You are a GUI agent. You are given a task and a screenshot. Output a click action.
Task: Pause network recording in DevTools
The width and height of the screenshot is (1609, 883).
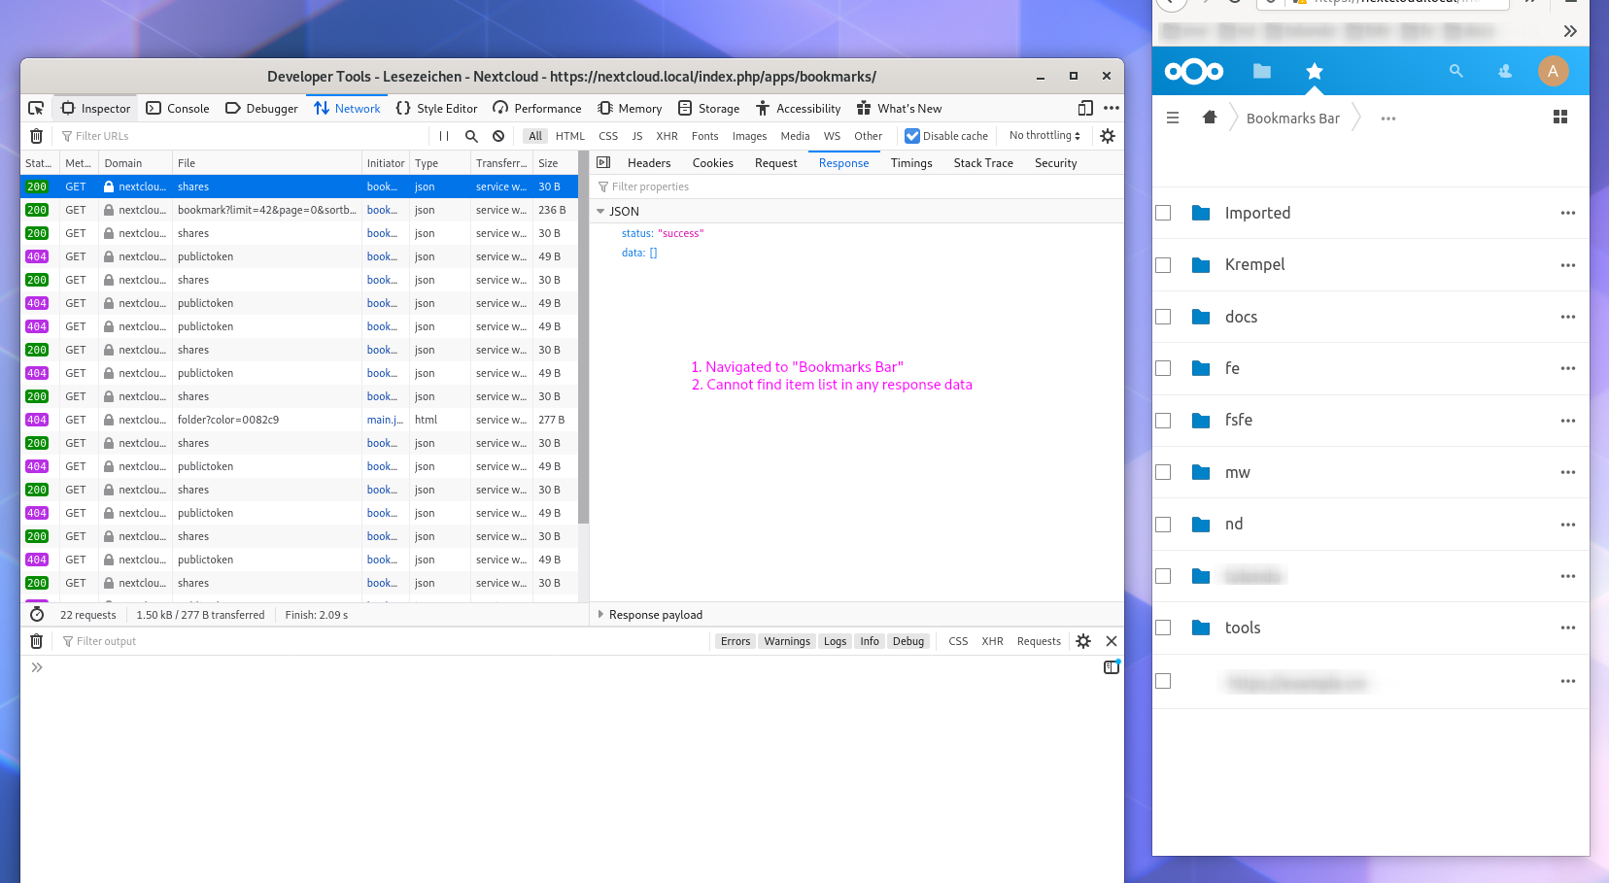coord(444,136)
